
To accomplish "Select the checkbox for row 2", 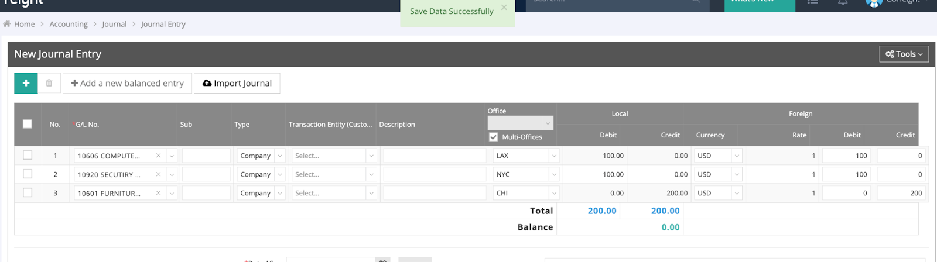I will coord(28,174).
